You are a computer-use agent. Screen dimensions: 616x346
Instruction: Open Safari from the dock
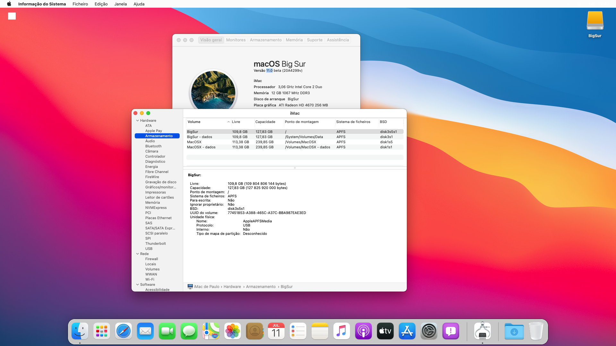pos(124,331)
